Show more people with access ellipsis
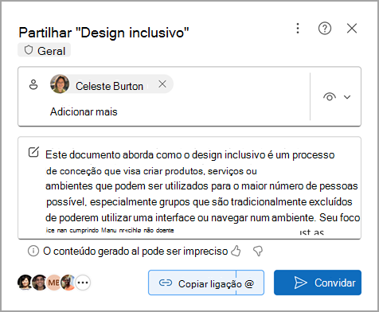The height and width of the screenshot is (312, 379). (83, 283)
